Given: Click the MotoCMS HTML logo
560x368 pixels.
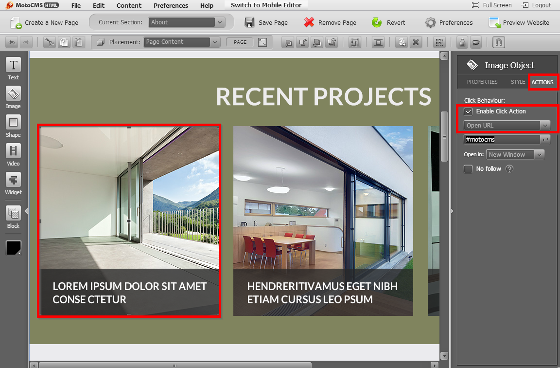Looking at the screenshot, I should click(x=33, y=5).
